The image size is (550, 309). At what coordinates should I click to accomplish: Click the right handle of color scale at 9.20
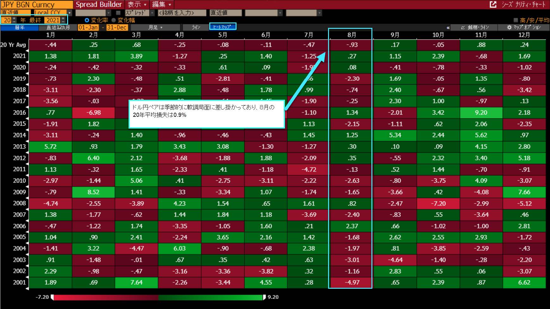coord(264,297)
